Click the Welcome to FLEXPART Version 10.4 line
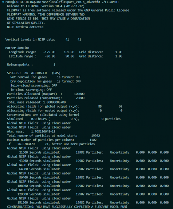The width and height of the screenshot is (173, 209). [x=46, y=6]
